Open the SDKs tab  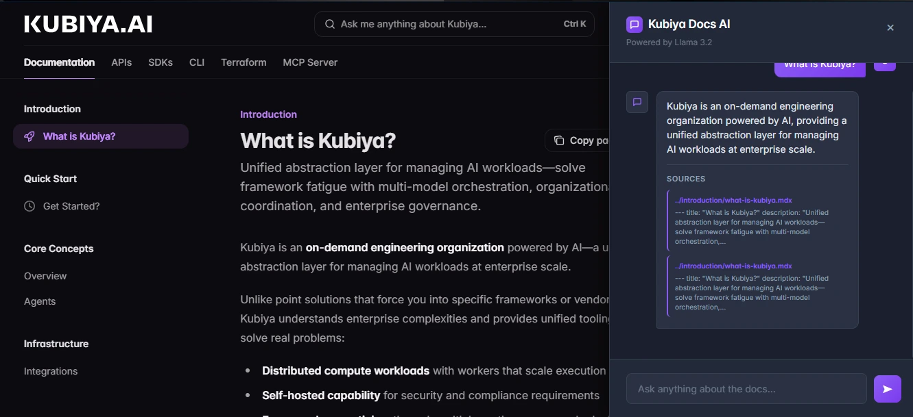(x=161, y=62)
